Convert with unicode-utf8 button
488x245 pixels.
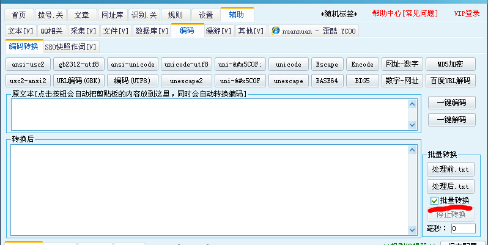[x=187, y=64]
